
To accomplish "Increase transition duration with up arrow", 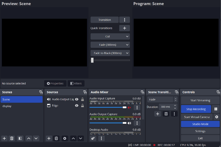I will [175, 105].
